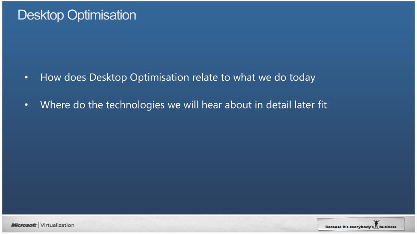Select the bullet marker before "How does Desktop"

[x=26, y=78]
